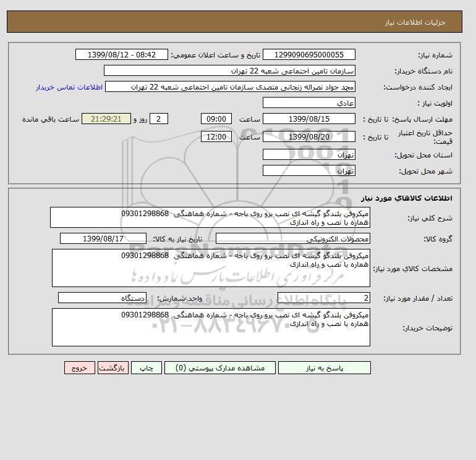Click the خروج exit button
This screenshot has width=476, height=460.
point(80,367)
